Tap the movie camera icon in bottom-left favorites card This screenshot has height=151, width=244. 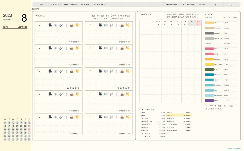click(x=50, y=117)
